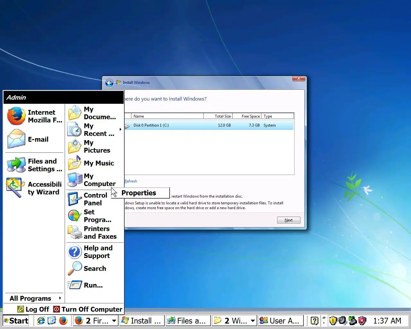Open the Accessibility Wizard entry

34,188
